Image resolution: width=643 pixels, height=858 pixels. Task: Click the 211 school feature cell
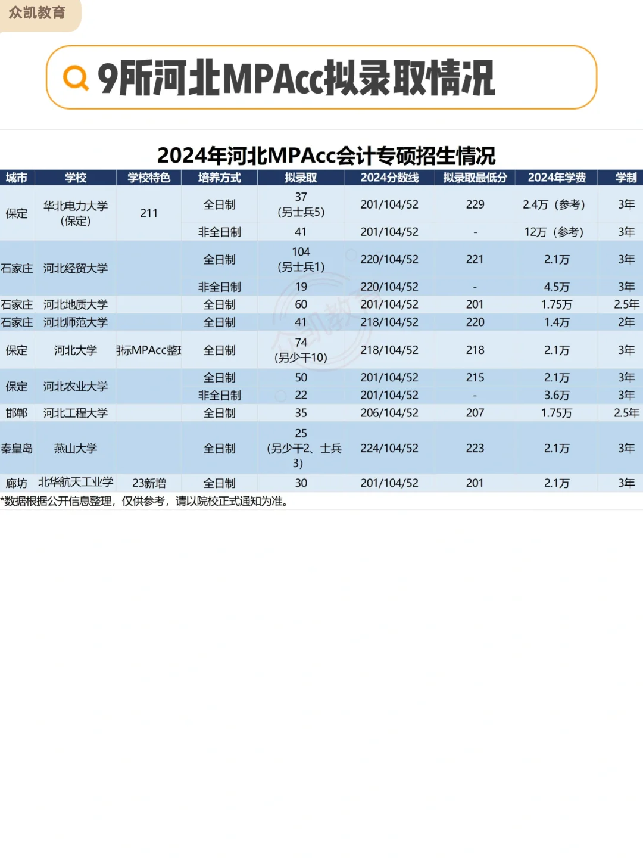point(149,213)
